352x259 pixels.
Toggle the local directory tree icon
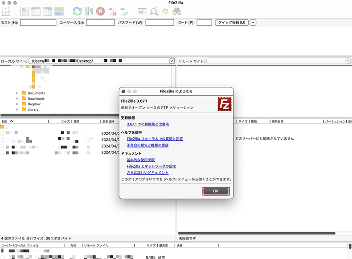[x=36, y=12]
